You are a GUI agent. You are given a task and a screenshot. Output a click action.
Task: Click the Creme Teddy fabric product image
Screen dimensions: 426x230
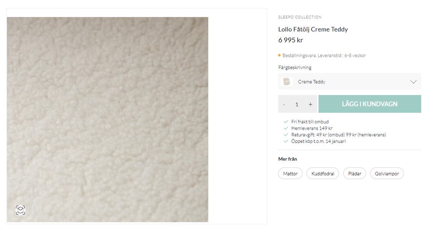(x=107, y=119)
